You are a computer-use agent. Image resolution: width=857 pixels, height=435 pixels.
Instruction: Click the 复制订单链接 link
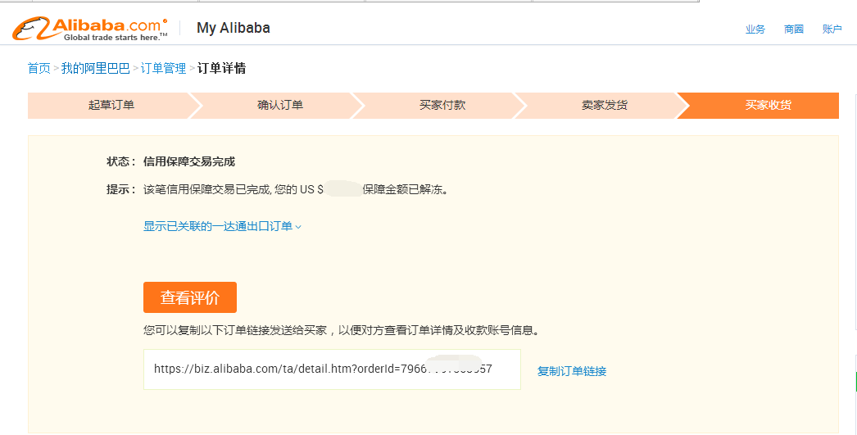(572, 372)
